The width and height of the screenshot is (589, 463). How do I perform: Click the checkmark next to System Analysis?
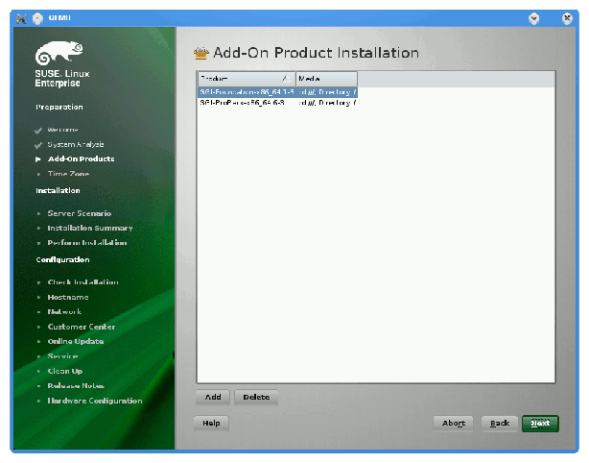(x=38, y=145)
